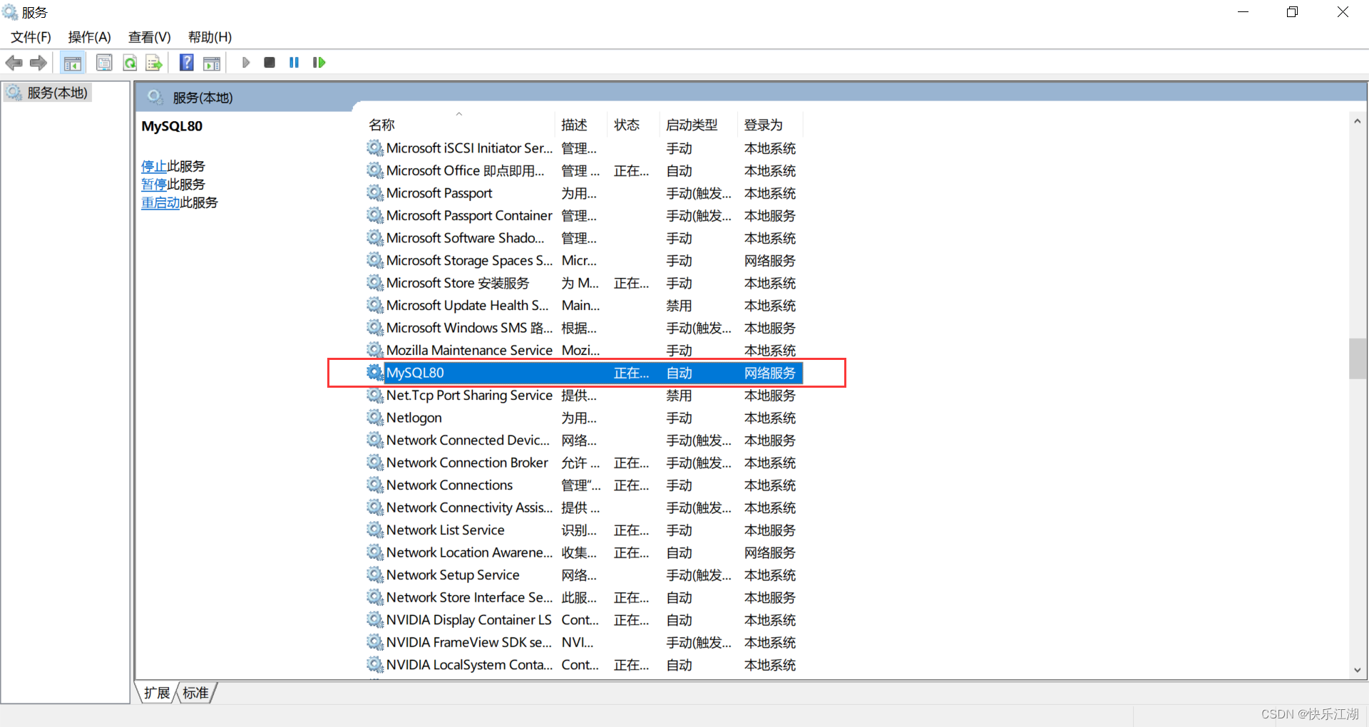Viewport: 1369px width, 727px height.
Task: Select the Network Store Interface Se... service
Action: pyautogui.click(x=469, y=597)
